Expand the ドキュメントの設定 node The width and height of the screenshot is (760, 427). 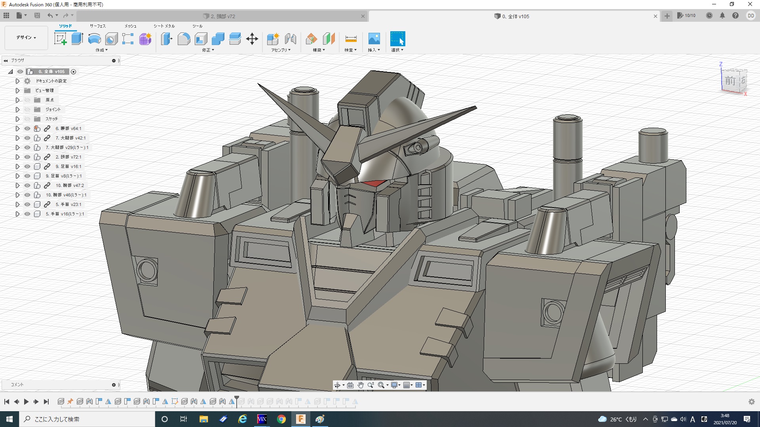(17, 81)
